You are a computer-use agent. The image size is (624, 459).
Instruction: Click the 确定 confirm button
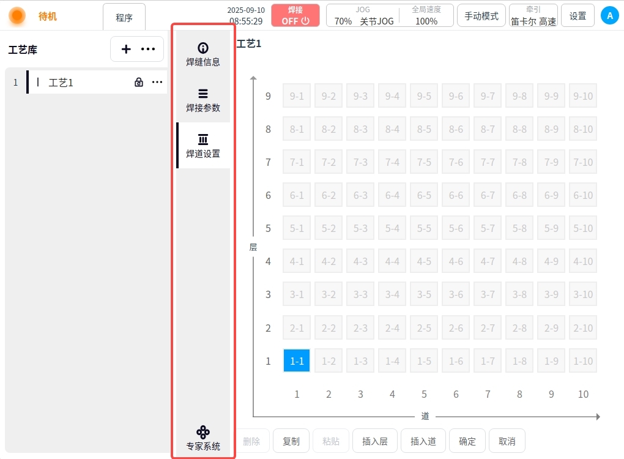467,441
